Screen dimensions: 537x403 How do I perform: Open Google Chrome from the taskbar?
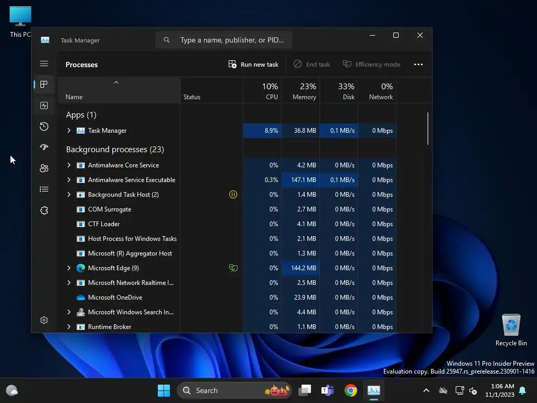(x=351, y=390)
